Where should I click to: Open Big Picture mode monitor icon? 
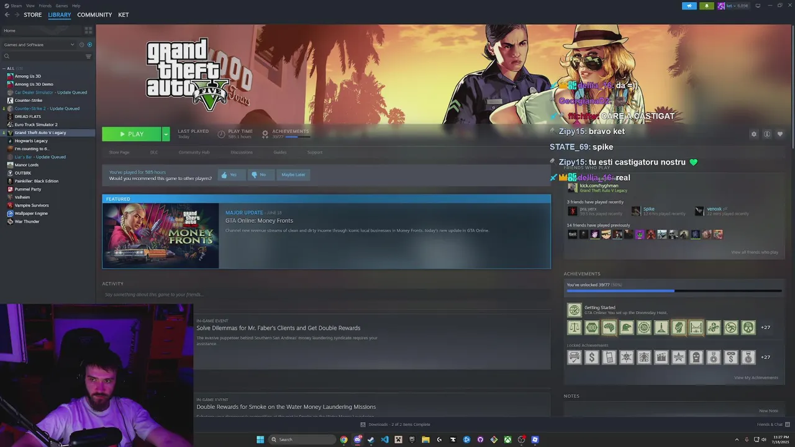(758, 6)
